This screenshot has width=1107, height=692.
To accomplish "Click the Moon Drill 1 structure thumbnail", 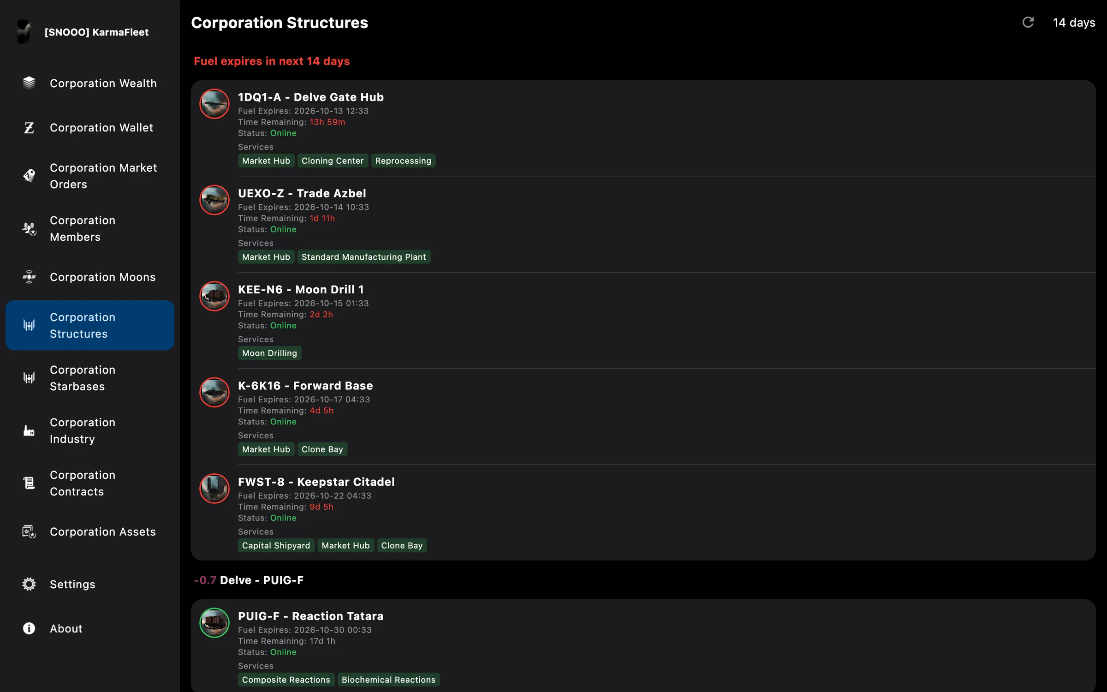I will click(214, 296).
